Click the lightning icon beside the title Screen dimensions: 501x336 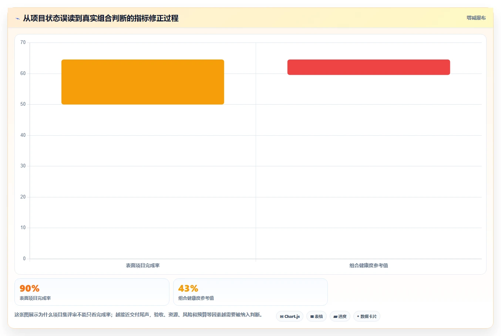pyautogui.click(x=17, y=18)
